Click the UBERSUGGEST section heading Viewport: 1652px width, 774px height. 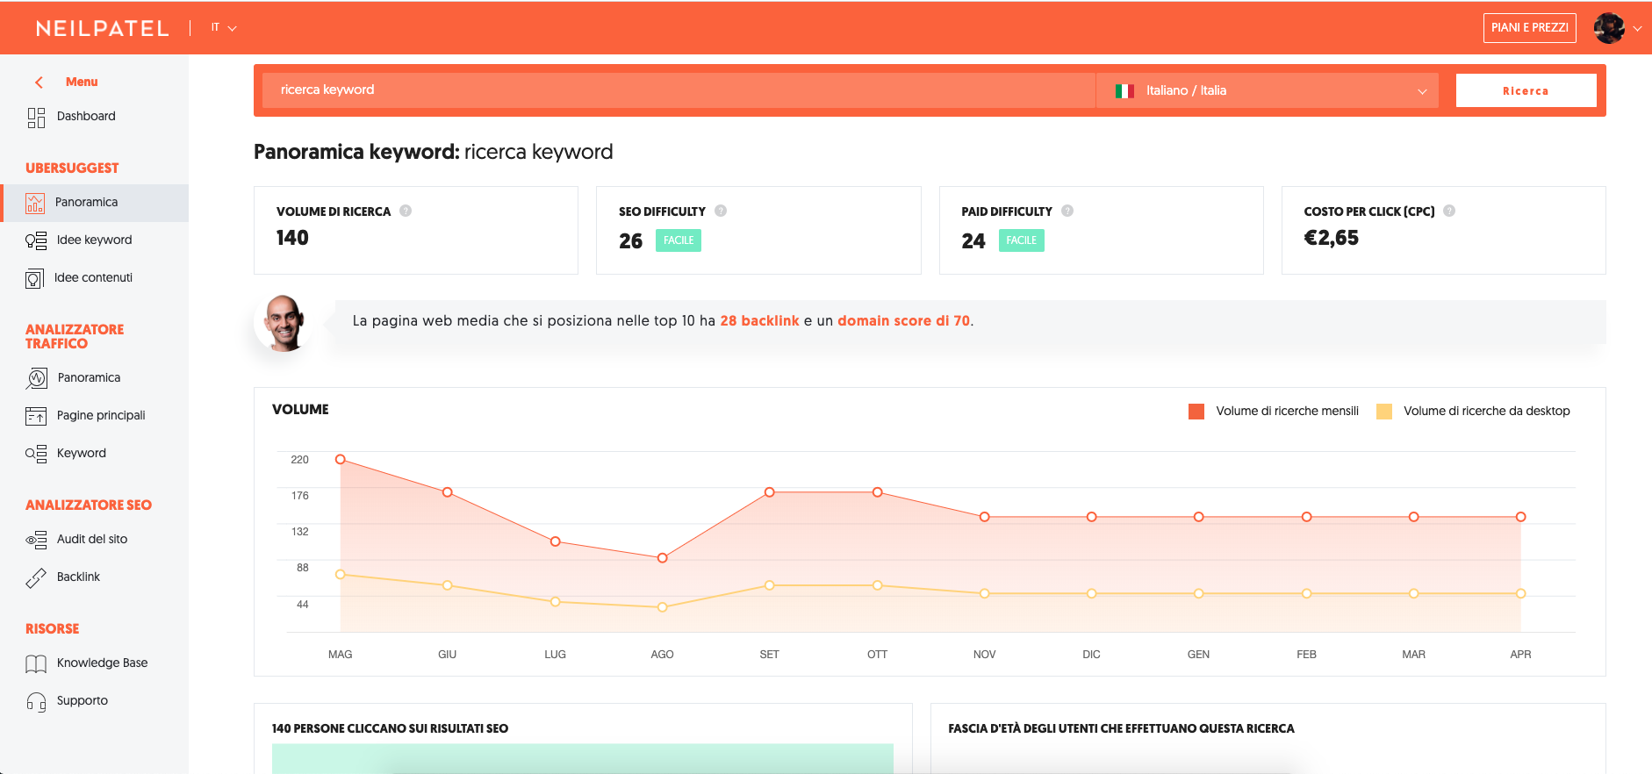tap(72, 168)
